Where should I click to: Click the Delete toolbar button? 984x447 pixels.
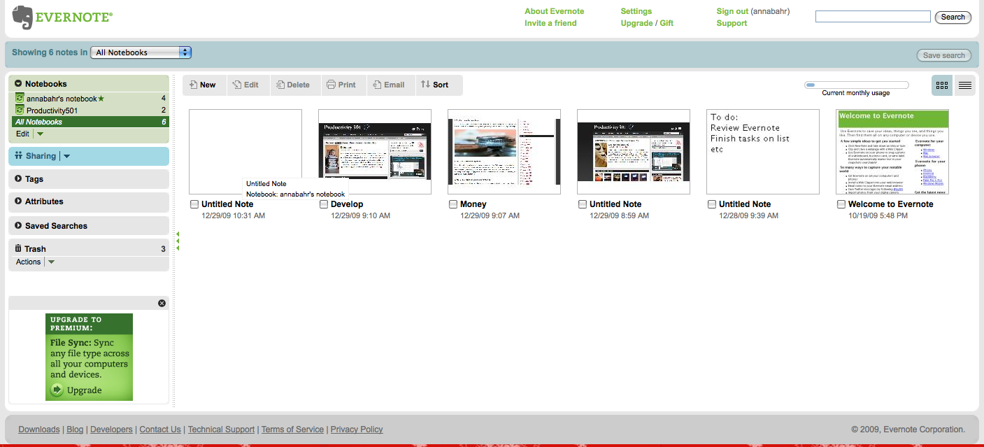point(292,85)
